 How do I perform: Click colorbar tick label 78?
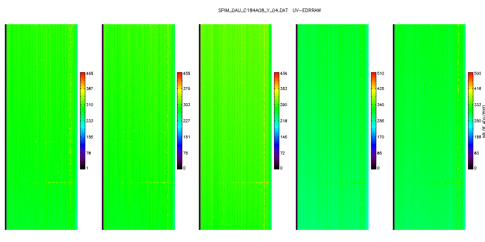(x=89, y=153)
